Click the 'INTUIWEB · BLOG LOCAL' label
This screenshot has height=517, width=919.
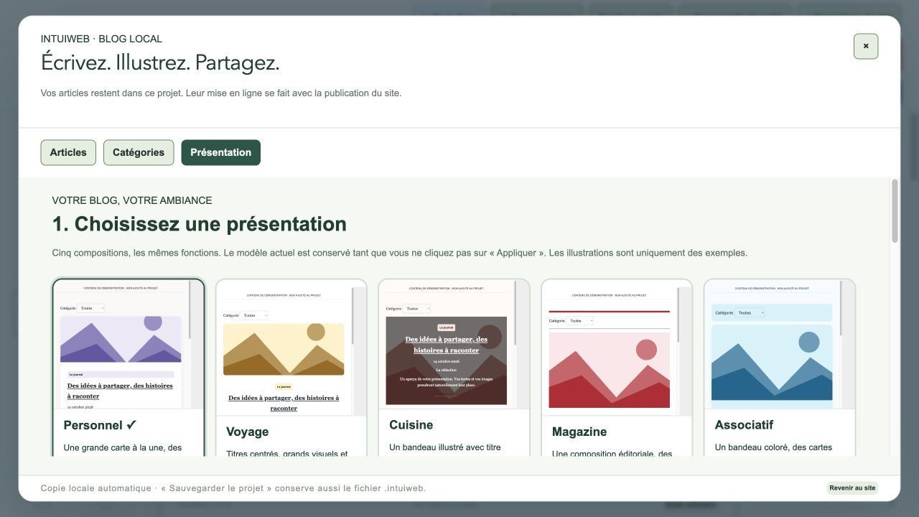101,39
